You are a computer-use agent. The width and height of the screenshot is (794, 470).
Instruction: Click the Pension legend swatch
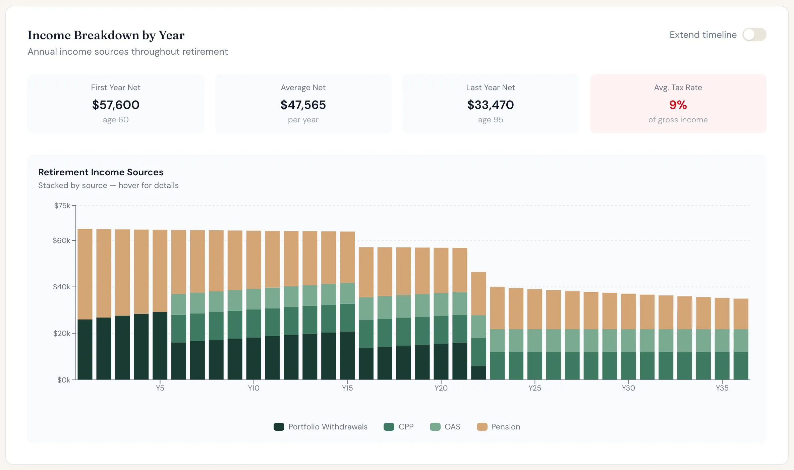pyautogui.click(x=482, y=427)
